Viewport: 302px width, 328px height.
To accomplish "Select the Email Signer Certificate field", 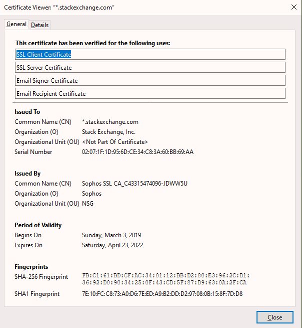I will click(x=150, y=81).
